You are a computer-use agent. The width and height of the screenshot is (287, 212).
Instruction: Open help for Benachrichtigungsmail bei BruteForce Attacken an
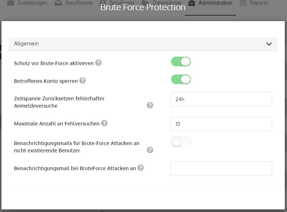[x=141, y=168]
